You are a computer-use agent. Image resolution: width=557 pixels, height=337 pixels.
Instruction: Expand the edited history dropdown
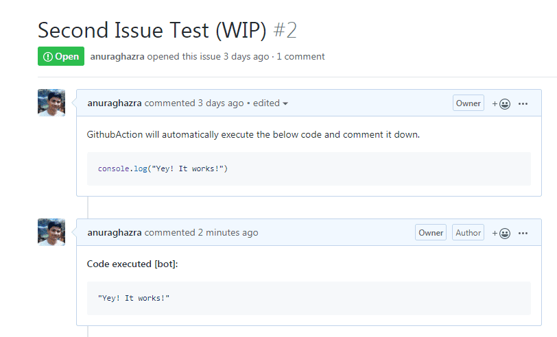271,103
